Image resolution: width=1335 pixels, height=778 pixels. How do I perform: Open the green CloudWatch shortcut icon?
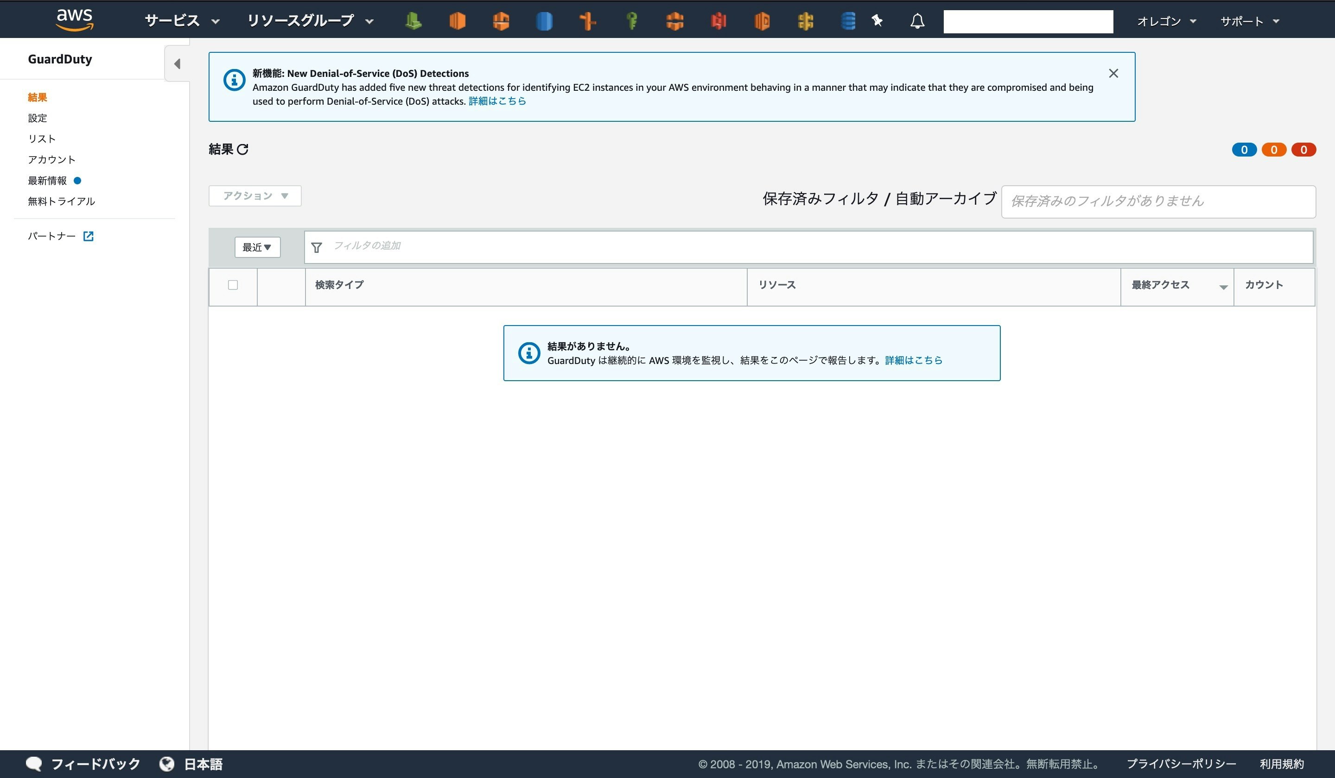point(413,21)
